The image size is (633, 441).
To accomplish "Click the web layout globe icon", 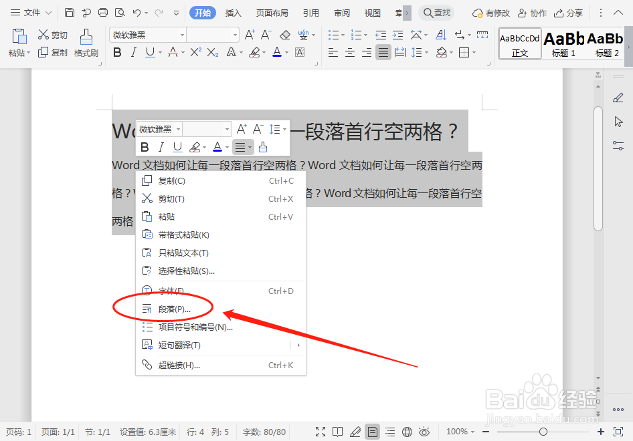I will pos(407,432).
